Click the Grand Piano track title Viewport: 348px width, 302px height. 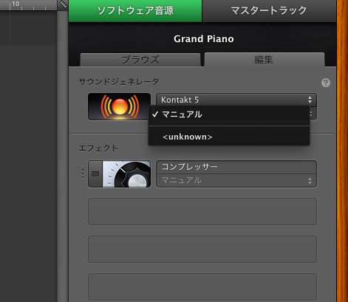pos(204,39)
